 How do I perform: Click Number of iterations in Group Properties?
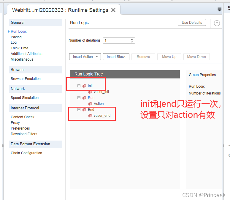(204, 93)
